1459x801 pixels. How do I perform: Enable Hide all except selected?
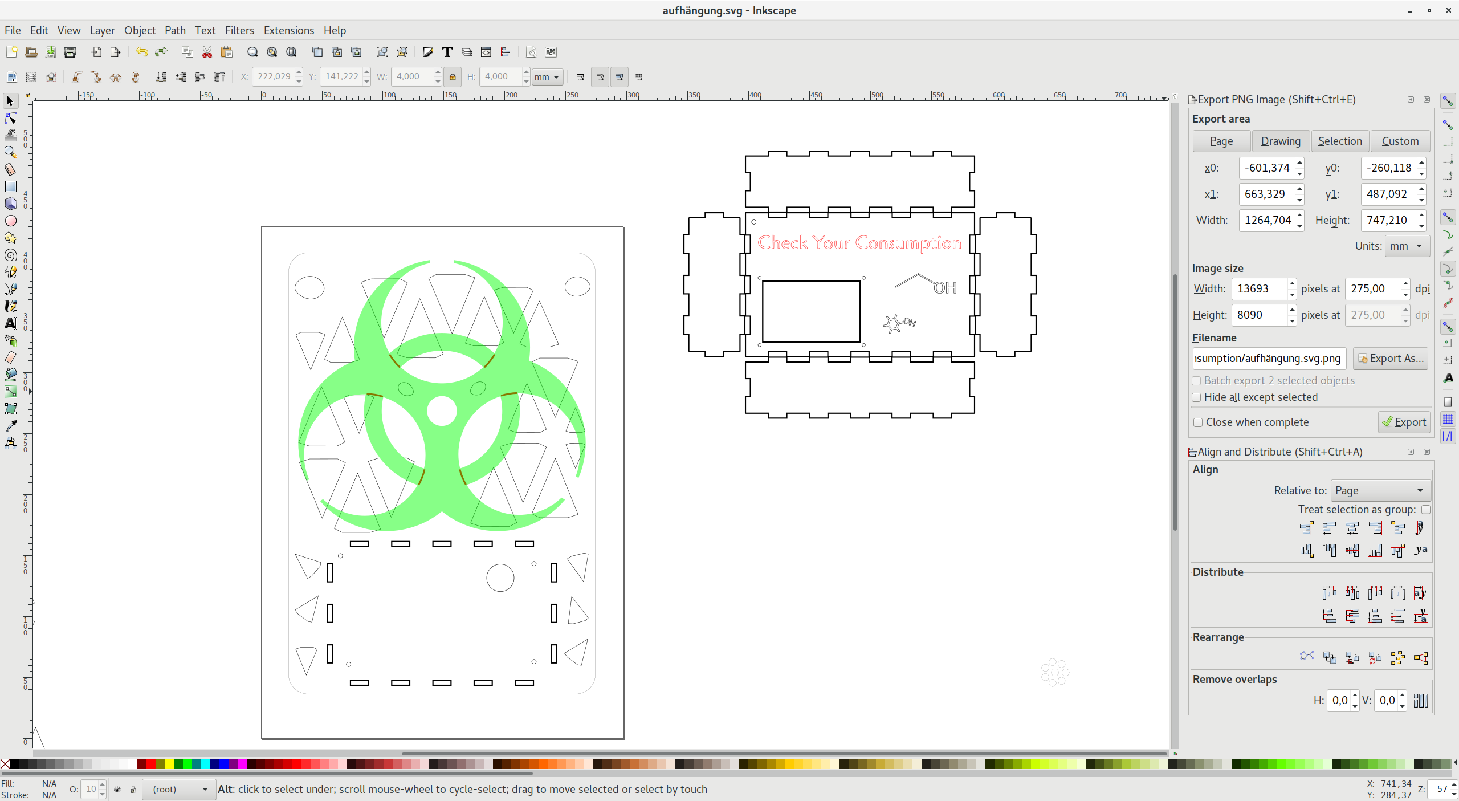[x=1197, y=397]
